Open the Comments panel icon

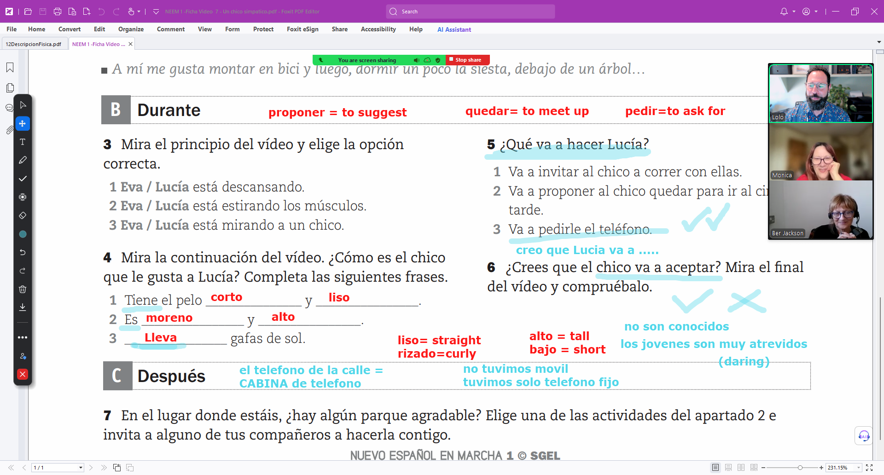[x=9, y=108]
